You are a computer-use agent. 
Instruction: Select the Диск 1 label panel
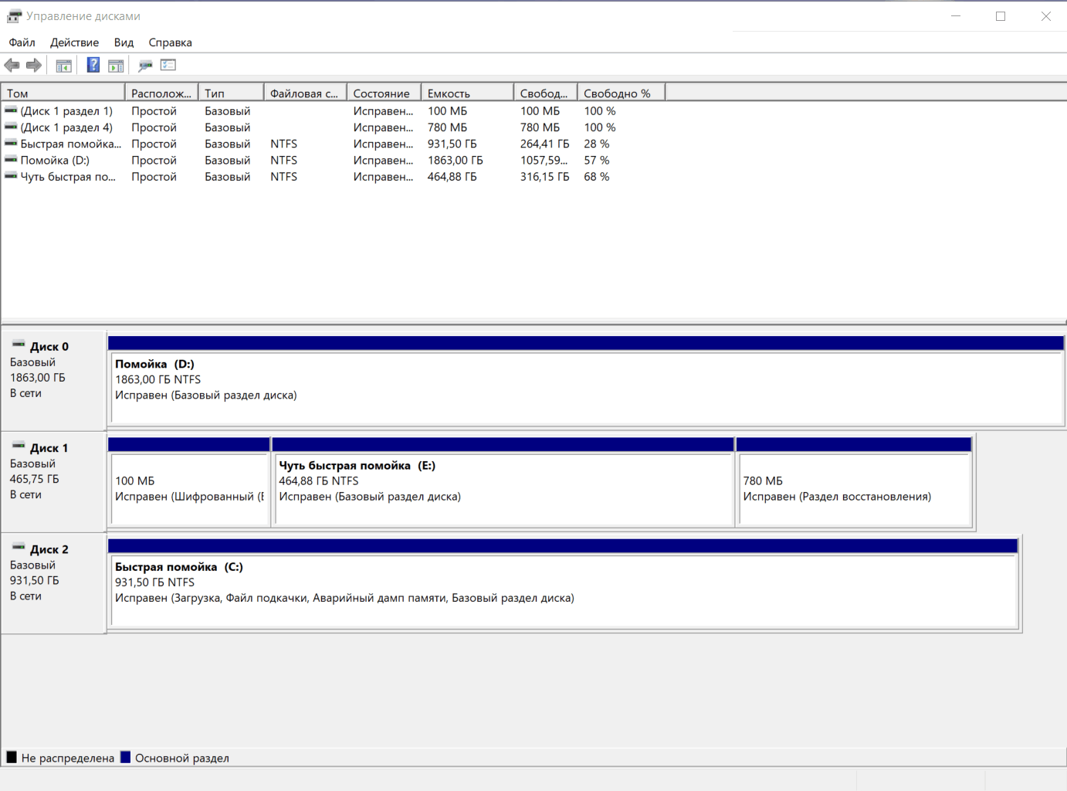tap(53, 482)
